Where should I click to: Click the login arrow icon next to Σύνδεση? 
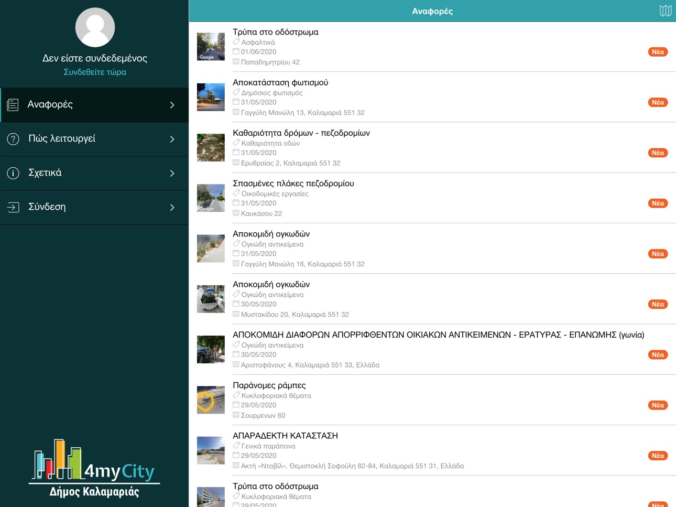(x=13, y=207)
